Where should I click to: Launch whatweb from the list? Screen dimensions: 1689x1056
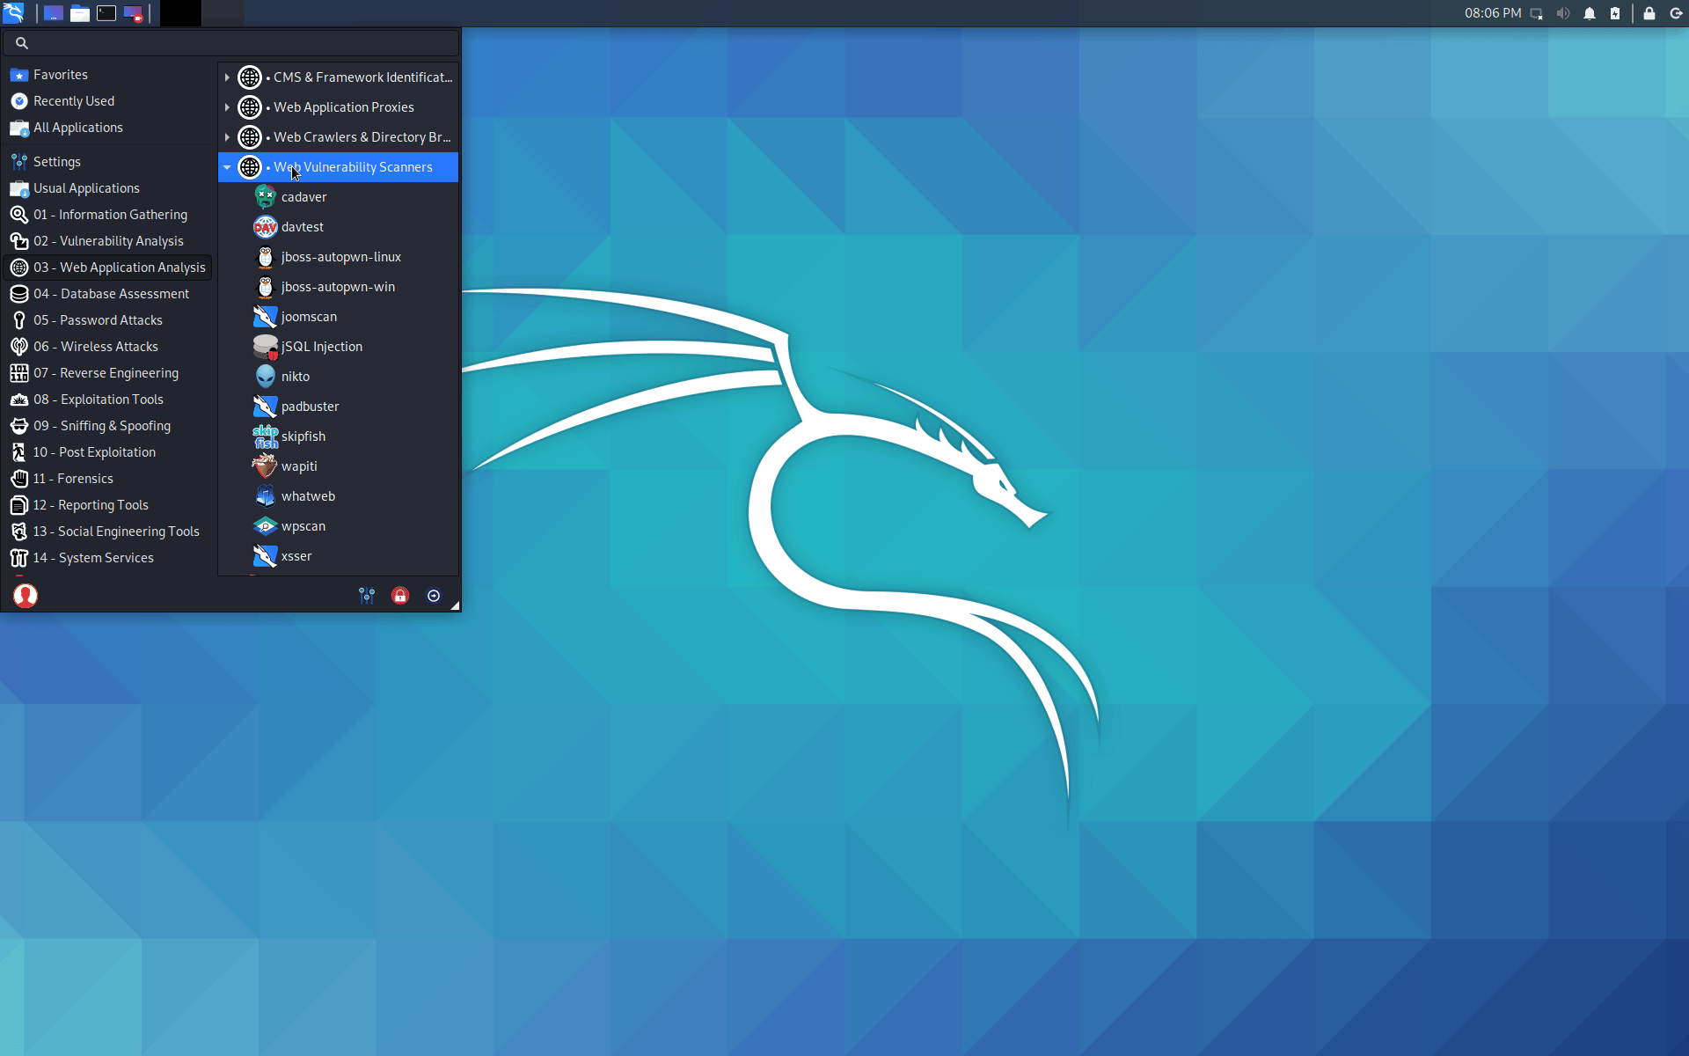click(265, 496)
